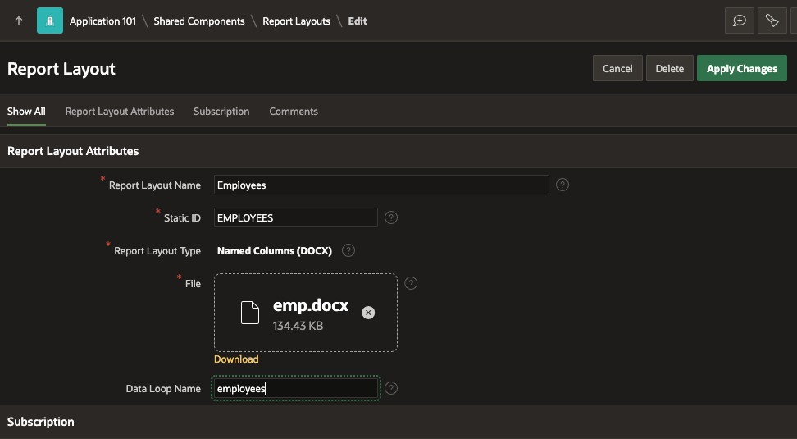Switch to Report Layout Attributes tab
The width and height of the screenshot is (797, 439).
pyautogui.click(x=120, y=112)
